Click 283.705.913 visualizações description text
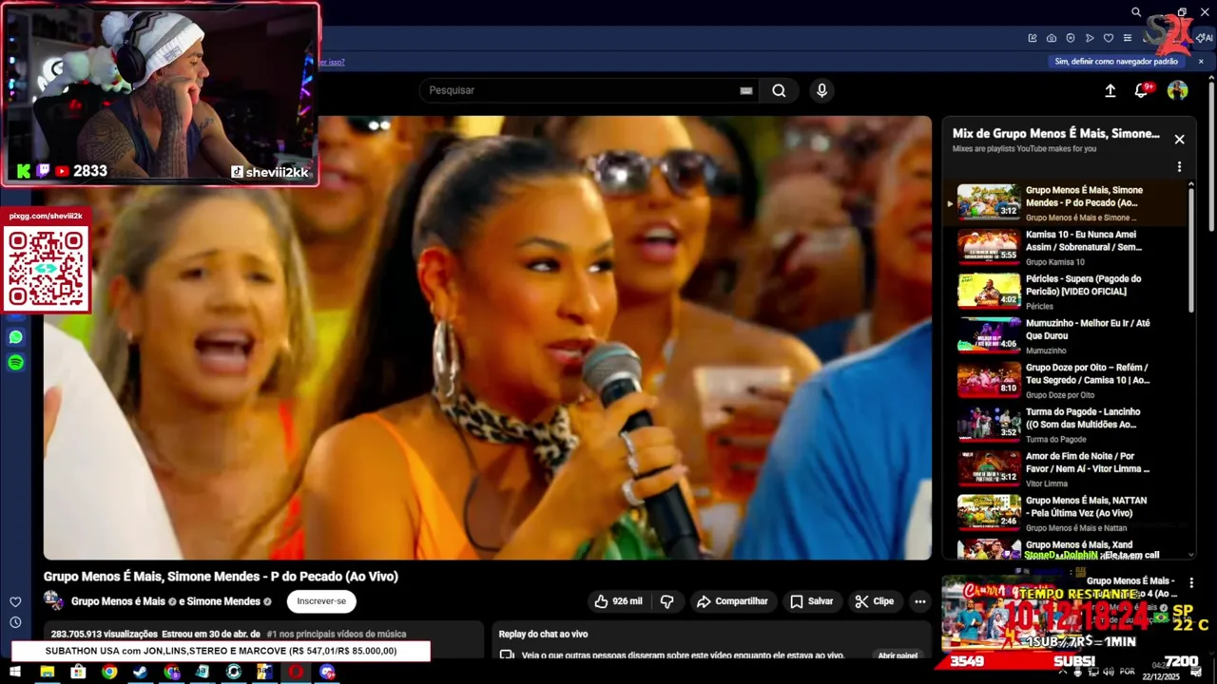 point(104,634)
